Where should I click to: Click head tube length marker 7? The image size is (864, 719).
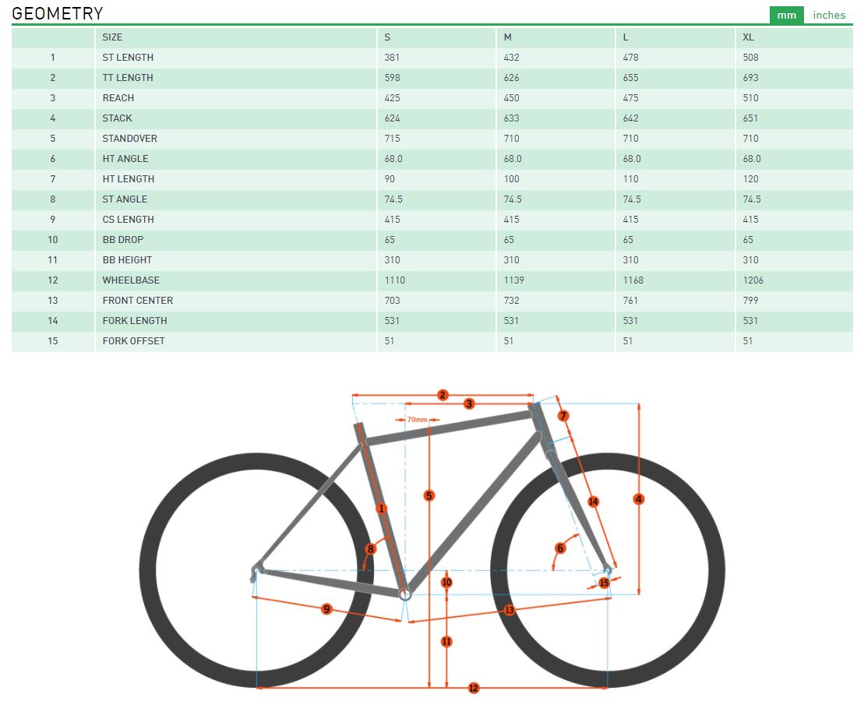[x=563, y=416]
